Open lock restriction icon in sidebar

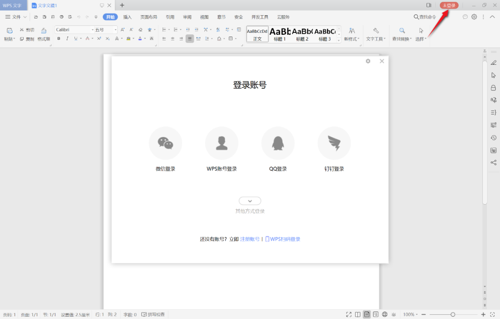click(x=494, y=88)
